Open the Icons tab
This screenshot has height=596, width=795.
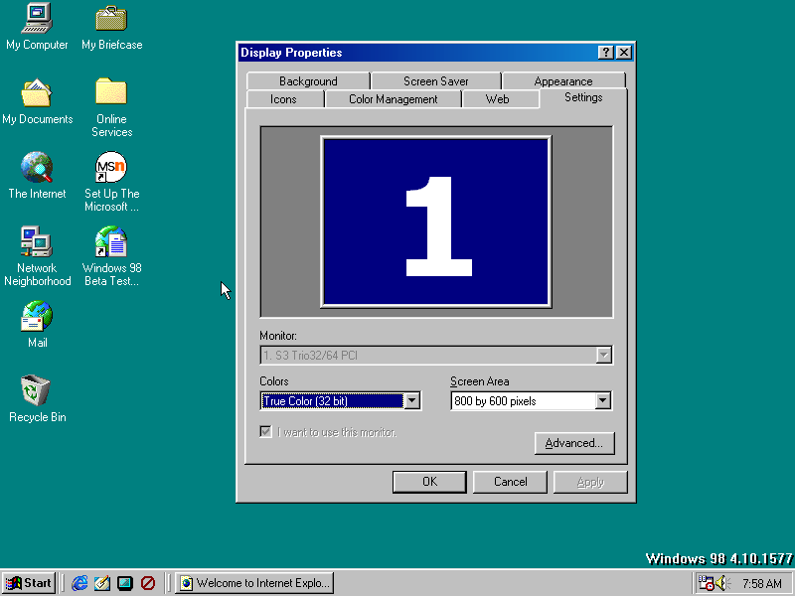(284, 99)
